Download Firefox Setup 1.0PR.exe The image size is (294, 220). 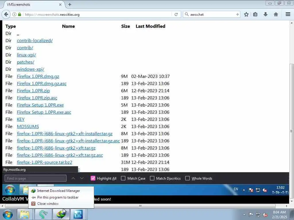coord(40,105)
